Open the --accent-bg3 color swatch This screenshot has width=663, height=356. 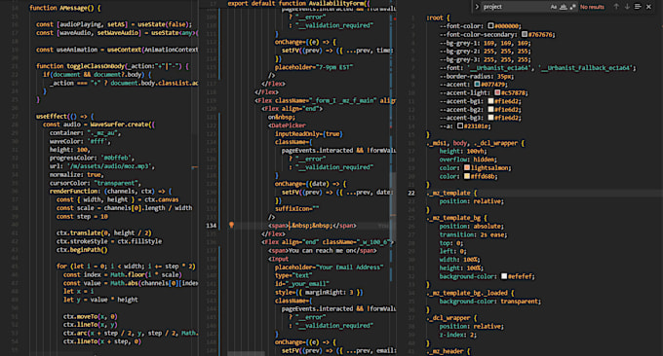pyautogui.click(x=490, y=118)
